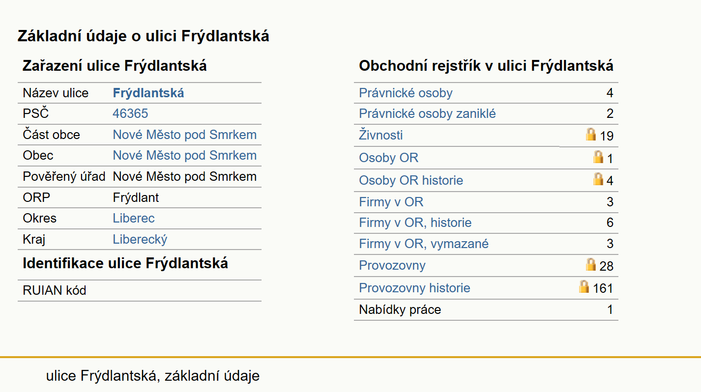The image size is (701, 392).
Task: Click the padlock in Osoby OR historie row
Action: coord(598,179)
